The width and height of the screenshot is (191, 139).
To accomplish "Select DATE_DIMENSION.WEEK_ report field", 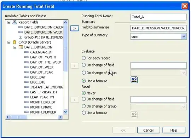I will (x=44, y=32).
